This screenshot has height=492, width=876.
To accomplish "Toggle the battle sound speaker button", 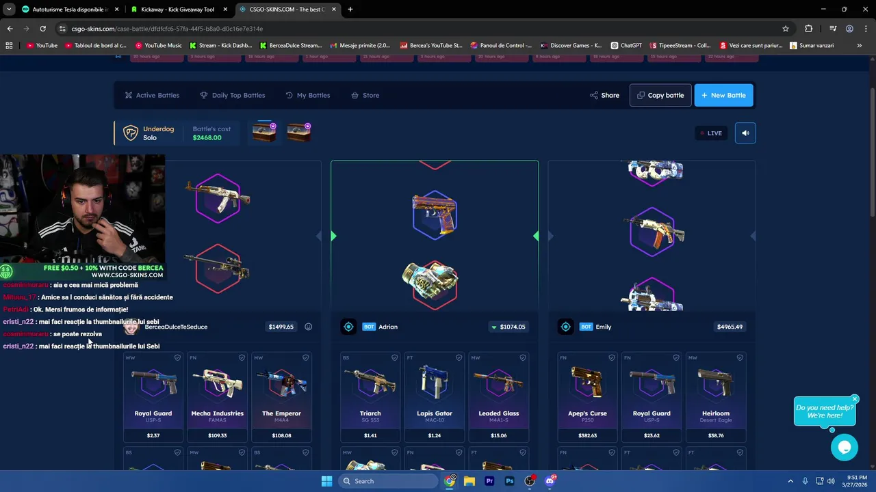I will [x=745, y=133].
